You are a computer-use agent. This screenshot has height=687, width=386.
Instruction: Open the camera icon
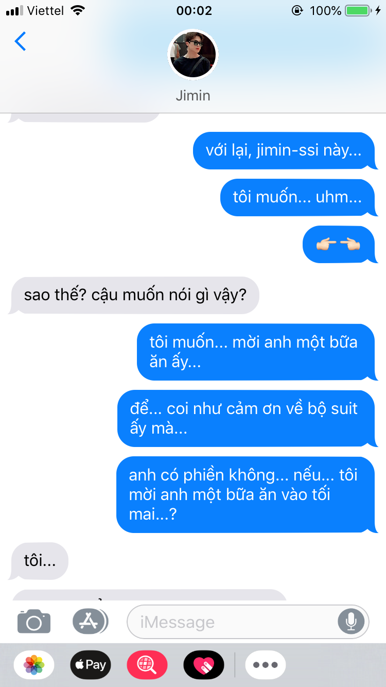[34, 621]
